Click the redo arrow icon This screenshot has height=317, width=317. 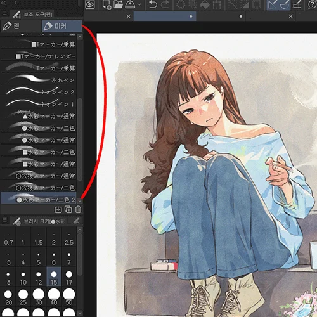click(x=165, y=4)
